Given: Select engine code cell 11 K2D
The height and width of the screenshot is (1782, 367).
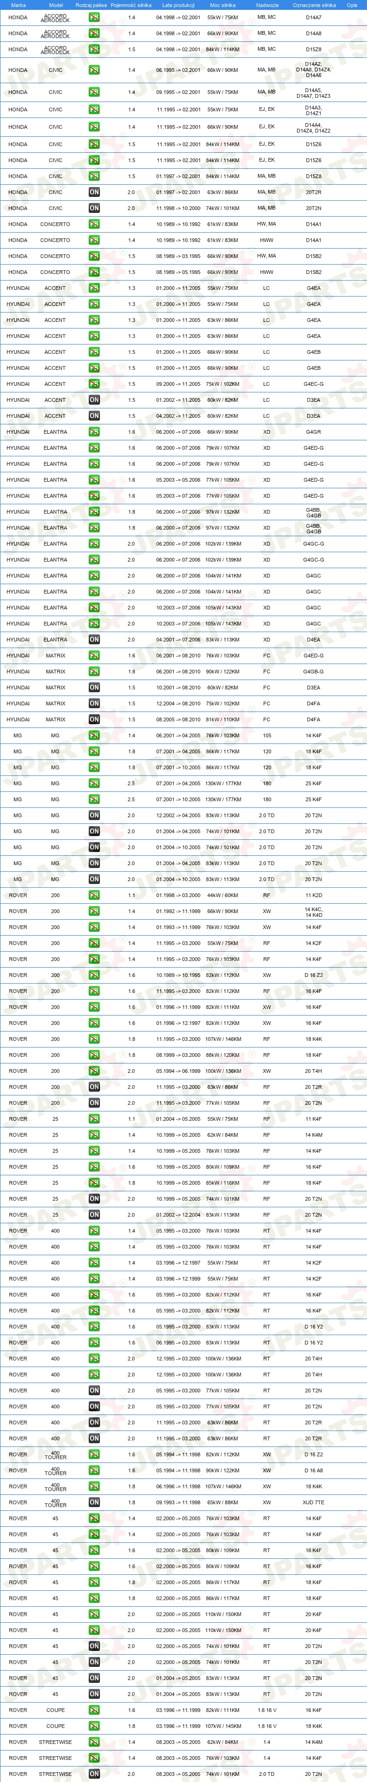Looking at the screenshot, I should [x=314, y=895].
